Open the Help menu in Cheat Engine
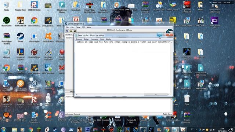 coord(89,27)
